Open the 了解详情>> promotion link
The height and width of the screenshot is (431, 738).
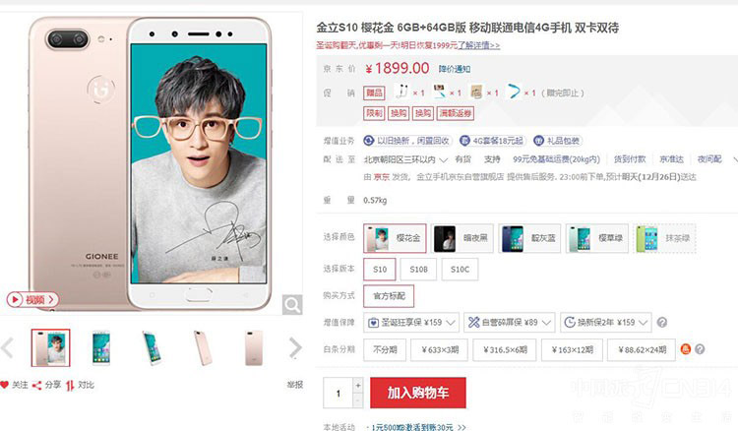point(478,45)
